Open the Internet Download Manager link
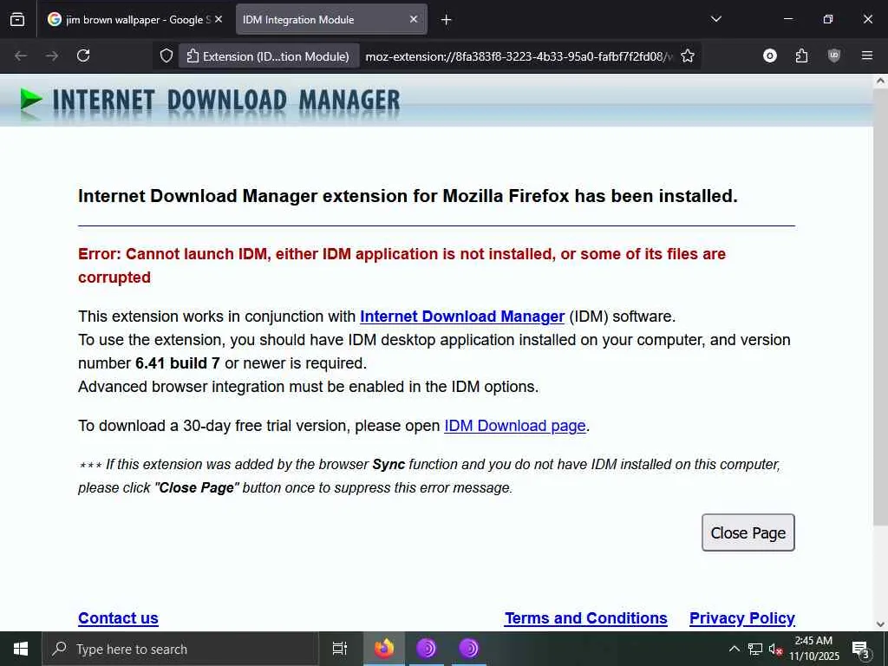Image resolution: width=888 pixels, height=666 pixels. click(x=462, y=316)
